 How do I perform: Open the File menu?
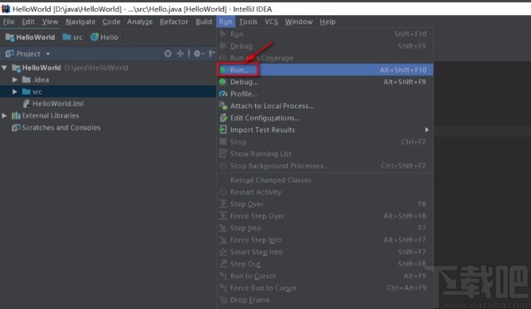point(9,21)
